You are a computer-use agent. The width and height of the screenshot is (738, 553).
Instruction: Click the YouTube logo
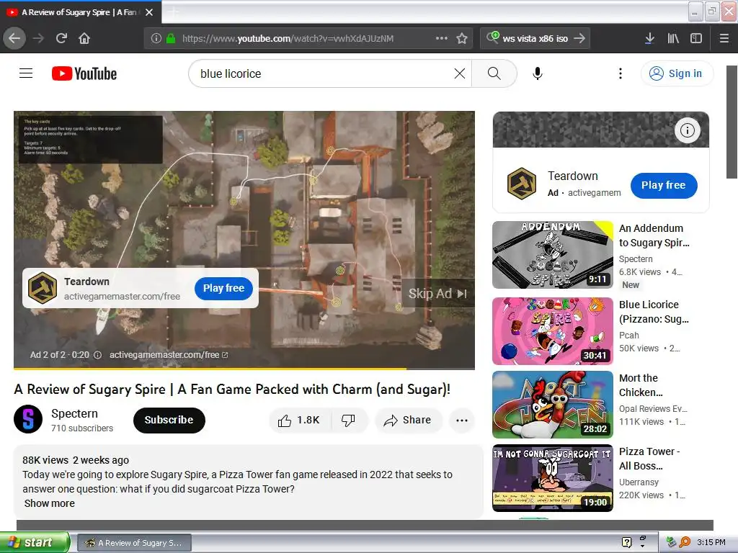[84, 73]
